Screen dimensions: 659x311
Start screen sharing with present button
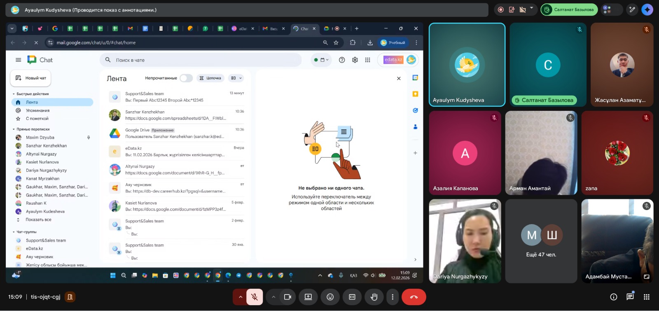(x=308, y=297)
